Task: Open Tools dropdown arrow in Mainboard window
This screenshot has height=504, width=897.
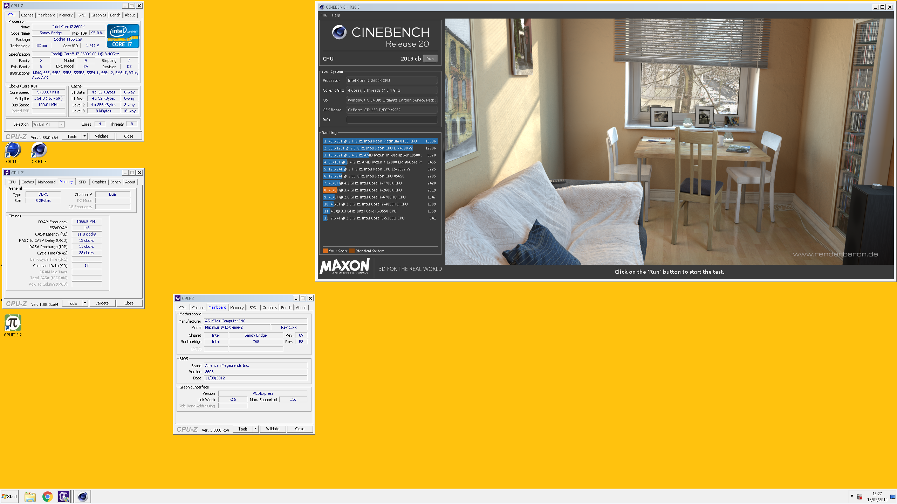Action: click(255, 429)
